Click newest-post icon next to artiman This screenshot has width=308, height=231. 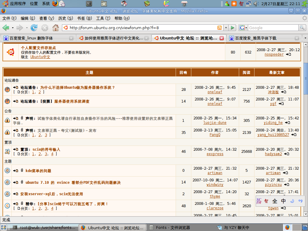click(x=285, y=173)
